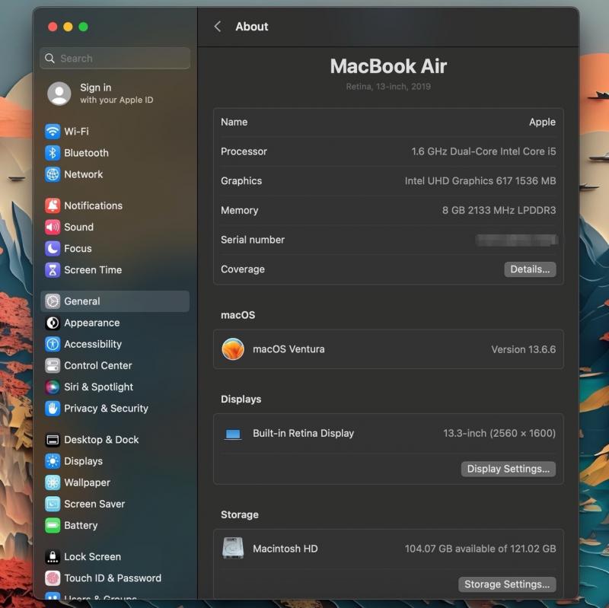Click the Macintosh HD drive icon
This screenshot has height=608, width=609.
[x=233, y=548]
